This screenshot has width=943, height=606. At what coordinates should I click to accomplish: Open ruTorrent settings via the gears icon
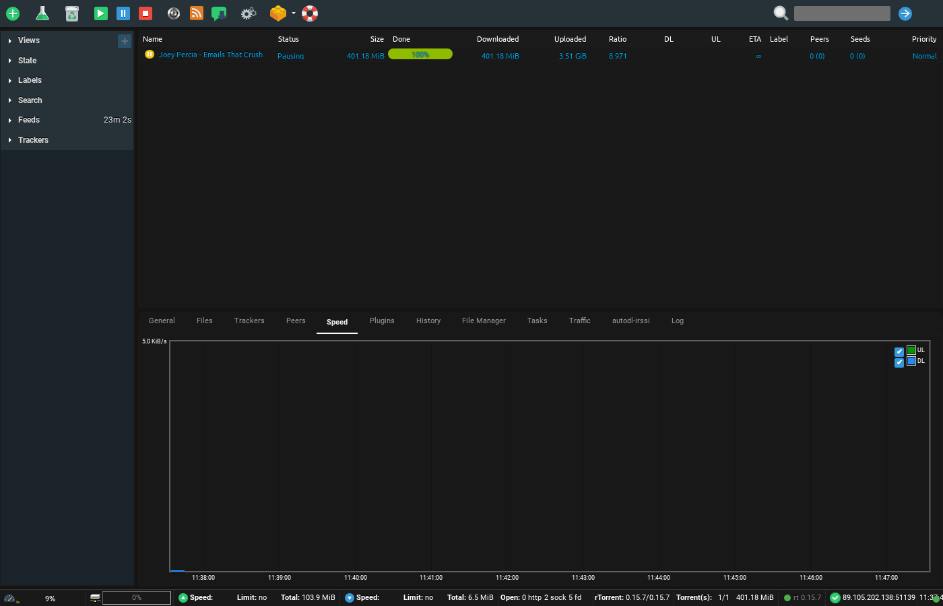coord(248,13)
